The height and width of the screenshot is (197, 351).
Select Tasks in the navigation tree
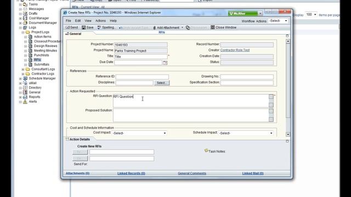point(33,4)
